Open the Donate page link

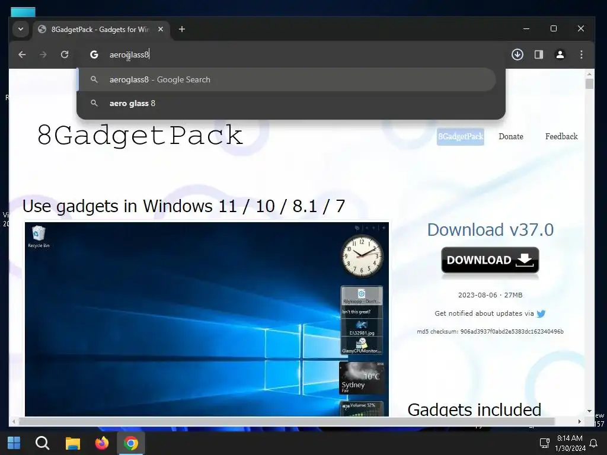pos(511,137)
